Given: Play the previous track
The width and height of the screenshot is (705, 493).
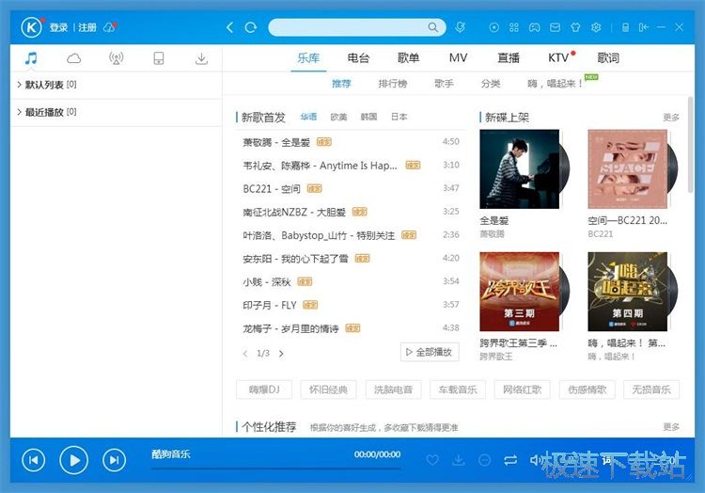Looking at the screenshot, I should click(34, 460).
